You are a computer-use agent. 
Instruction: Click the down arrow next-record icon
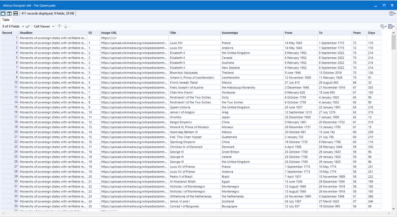pos(66,26)
